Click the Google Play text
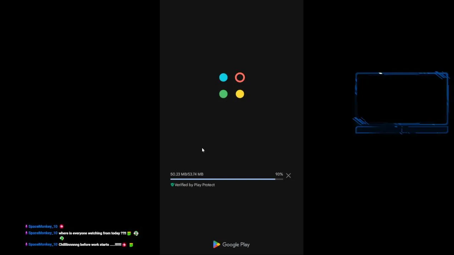This screenshot has width=454, height=255. [x=236, y=244]
